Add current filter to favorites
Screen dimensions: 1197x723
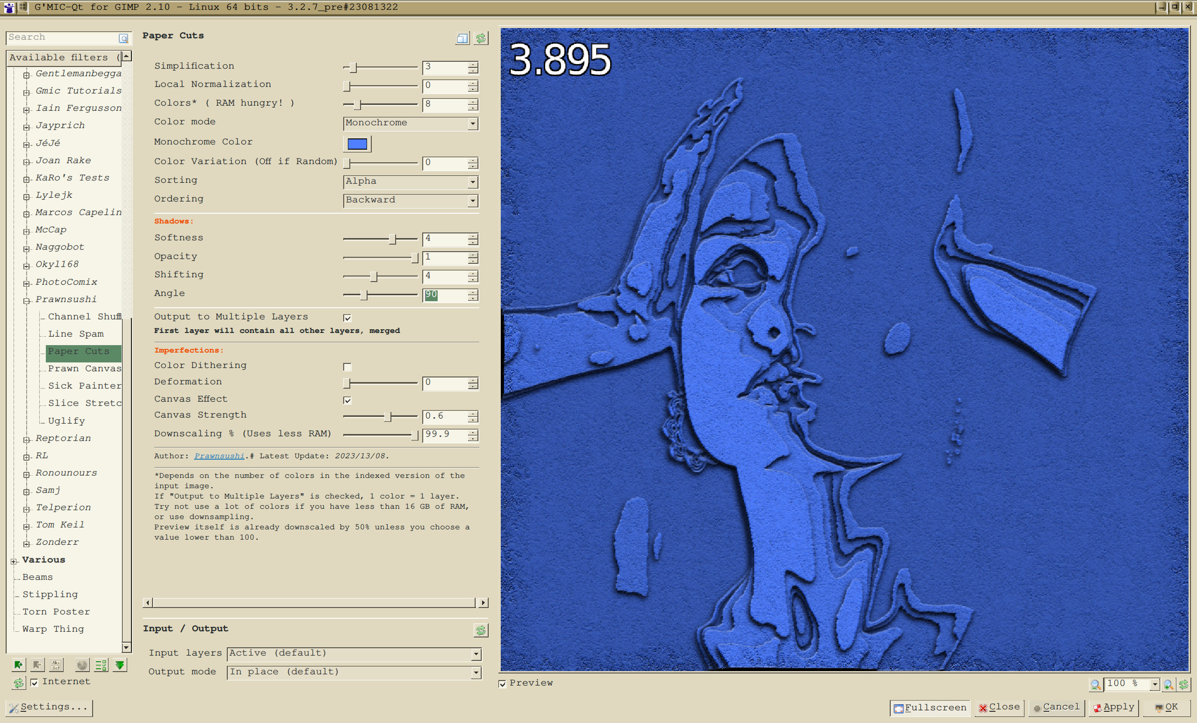[x=18, y=665]
